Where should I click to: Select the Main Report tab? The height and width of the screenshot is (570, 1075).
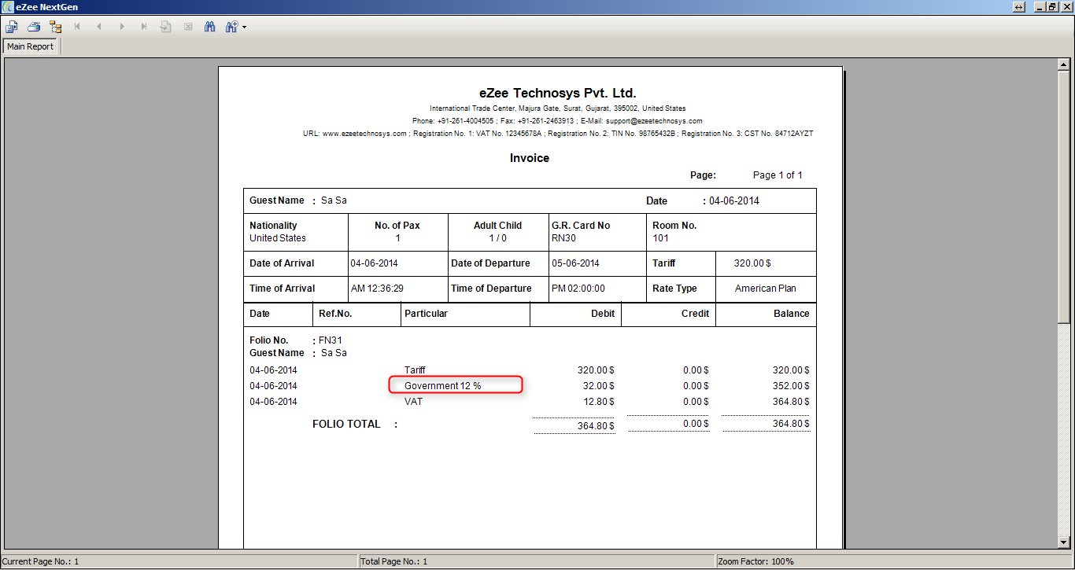(31, 46)
